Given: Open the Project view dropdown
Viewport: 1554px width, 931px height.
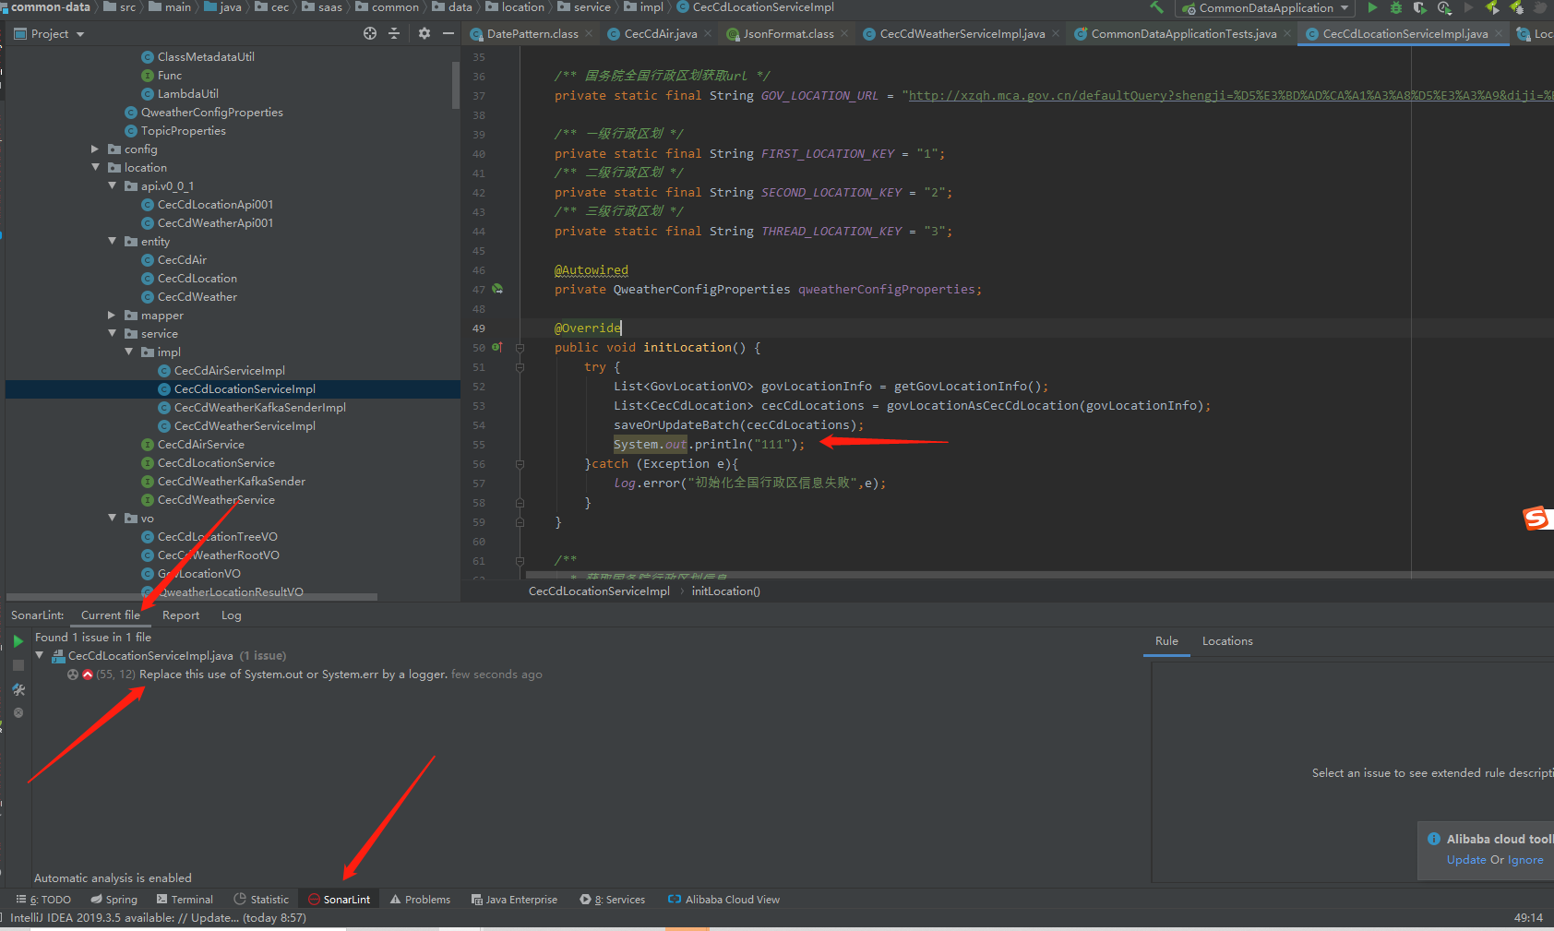Looking at the screenshot, I should [50, 33].
